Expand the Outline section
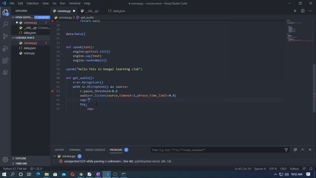Viewport: 316px width, 178px height. pyautogui.click(x=31, y=158)
